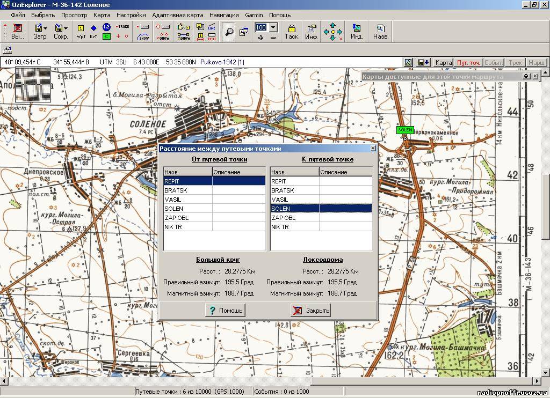Open the Просмотр menu

[x=74, y=15]
